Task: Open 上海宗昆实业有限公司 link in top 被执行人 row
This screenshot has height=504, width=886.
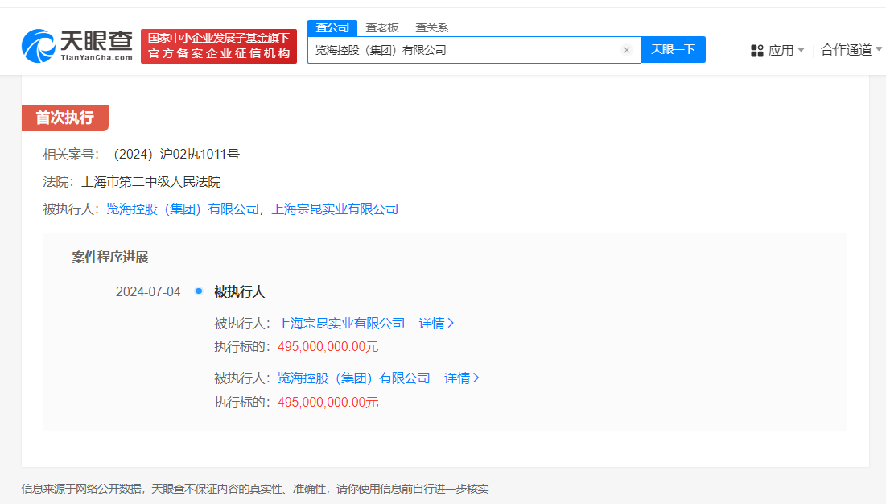Action: coord(335,209)
